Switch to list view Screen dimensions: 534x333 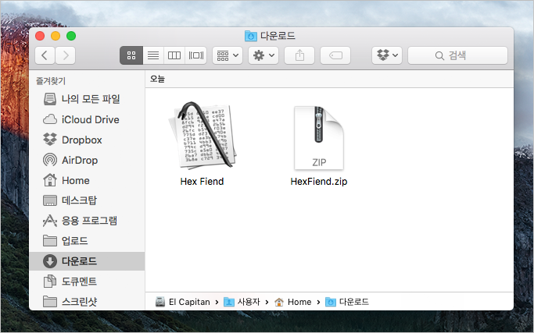pos(153,55)
